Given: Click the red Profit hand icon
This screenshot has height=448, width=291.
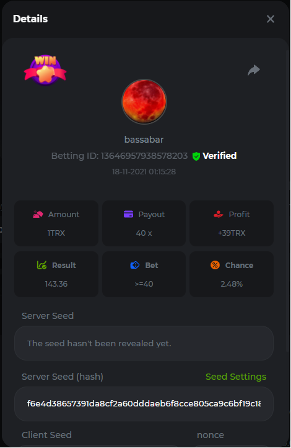Looking at the screenshot, I should [x=219, y=214].
